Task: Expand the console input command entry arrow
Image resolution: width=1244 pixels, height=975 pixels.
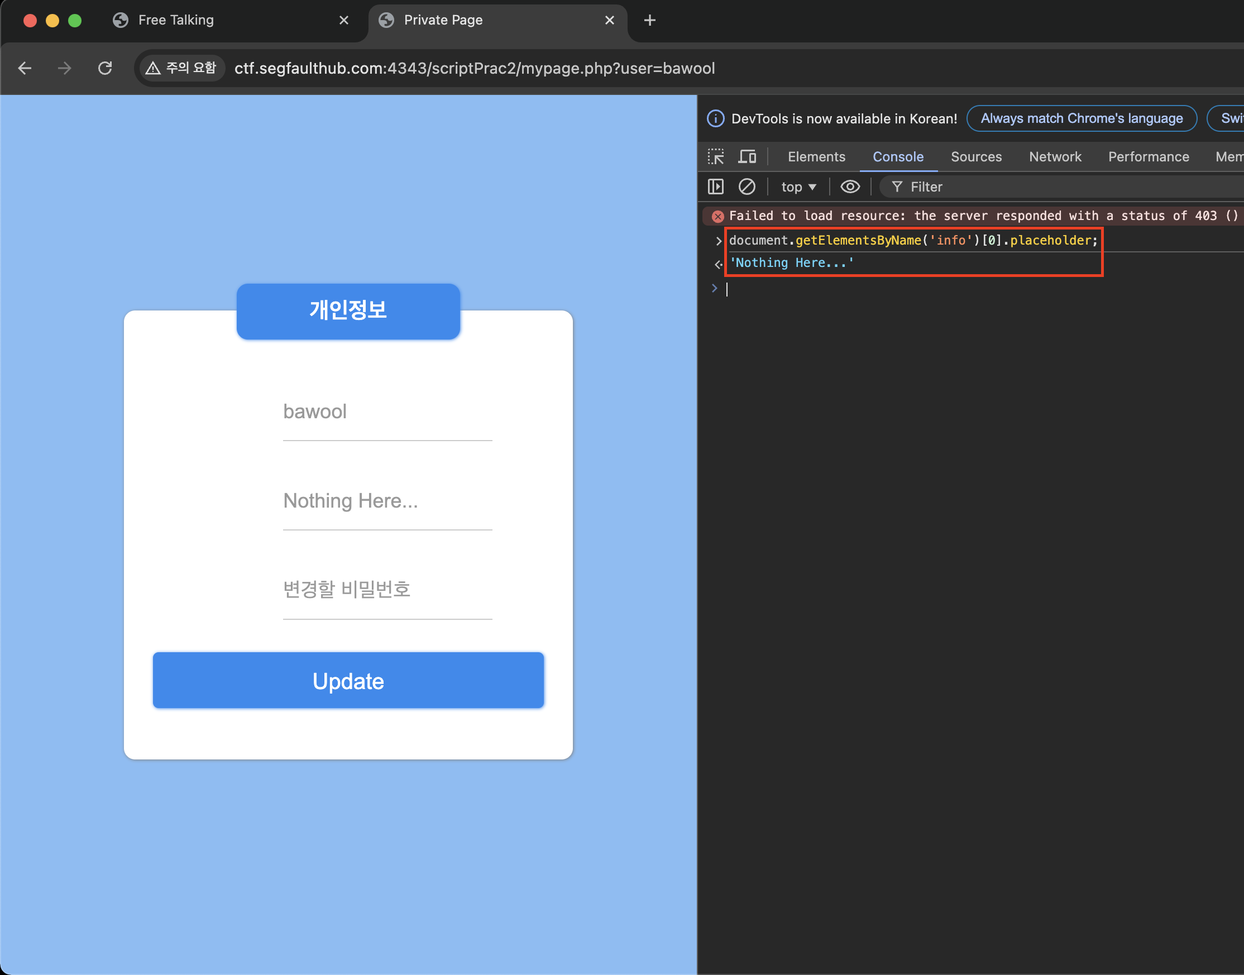Action: point(719,241)
